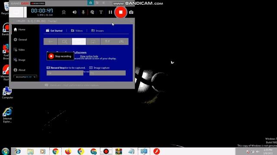Switch to Bandicam in the taskbar

pos(106,151)
